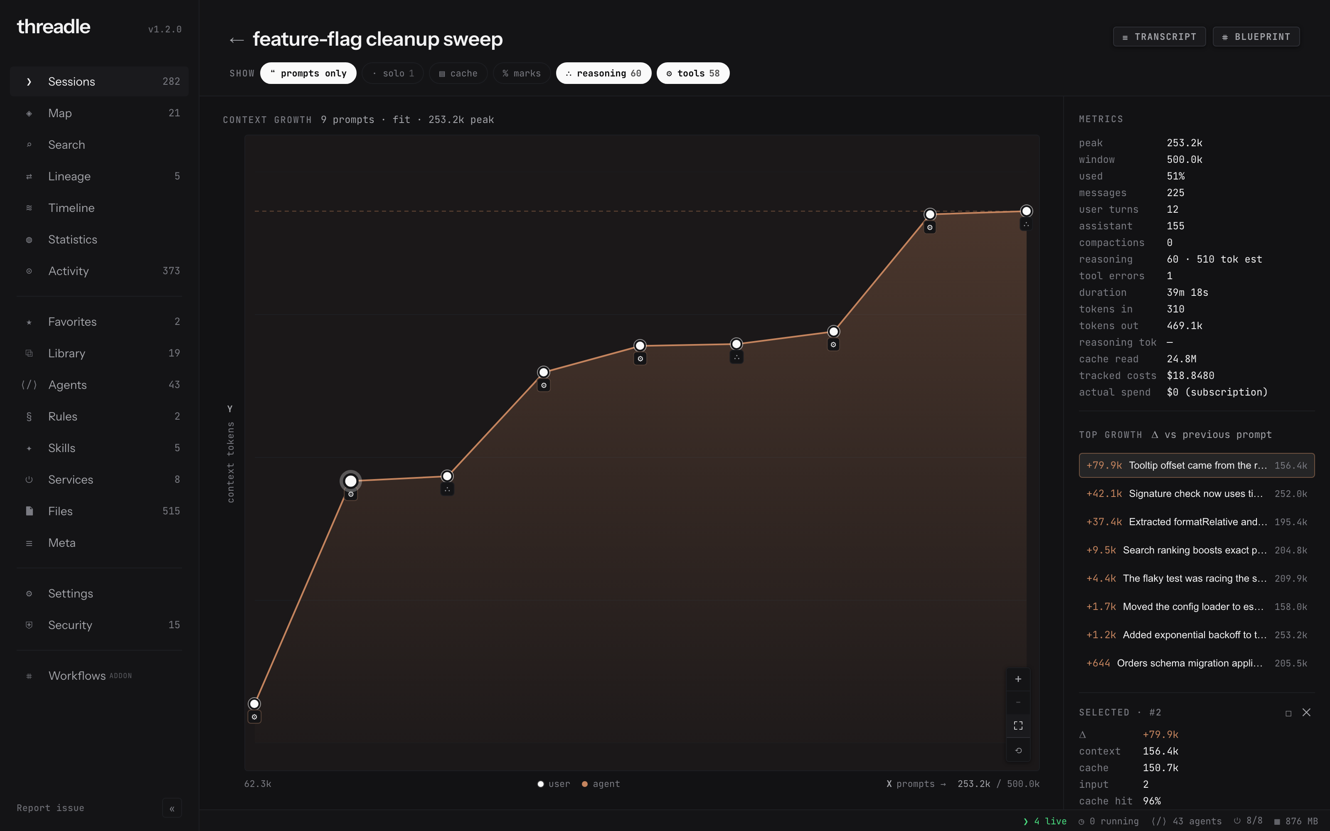Screen dimensions: 1330x831
Task: Click the Files document icon
Action: point(29,511)
